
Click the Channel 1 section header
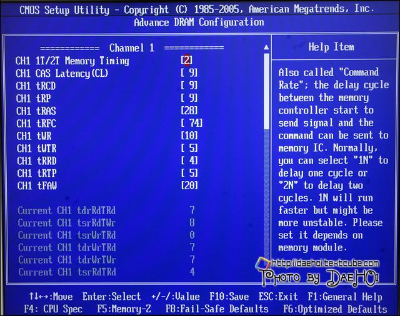(x=132, y=48)
